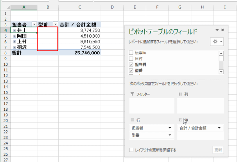Enable the defer layout update checkbox
The width and height of the screenshot is (237, 162).
tap(131, 150)
